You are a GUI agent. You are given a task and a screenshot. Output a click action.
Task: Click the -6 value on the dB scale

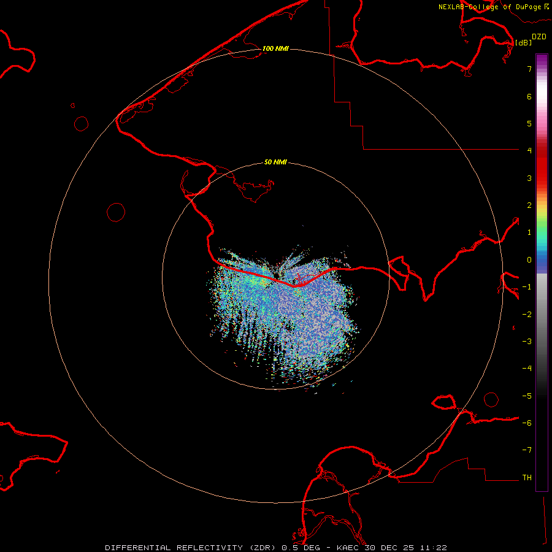[x=527, y=423]
